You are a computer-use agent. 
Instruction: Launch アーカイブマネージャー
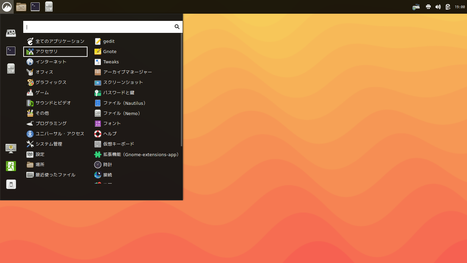[136, 72]
